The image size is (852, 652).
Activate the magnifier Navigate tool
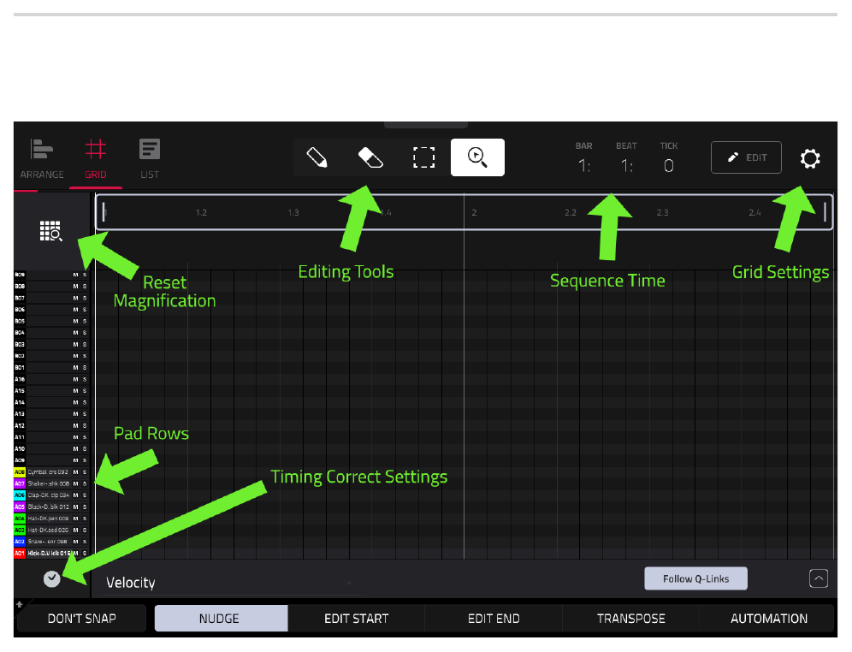477,157
